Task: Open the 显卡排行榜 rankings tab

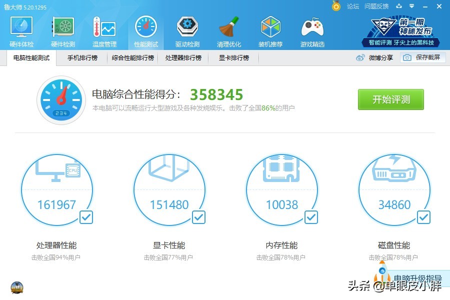Action: tap(233, 58)
